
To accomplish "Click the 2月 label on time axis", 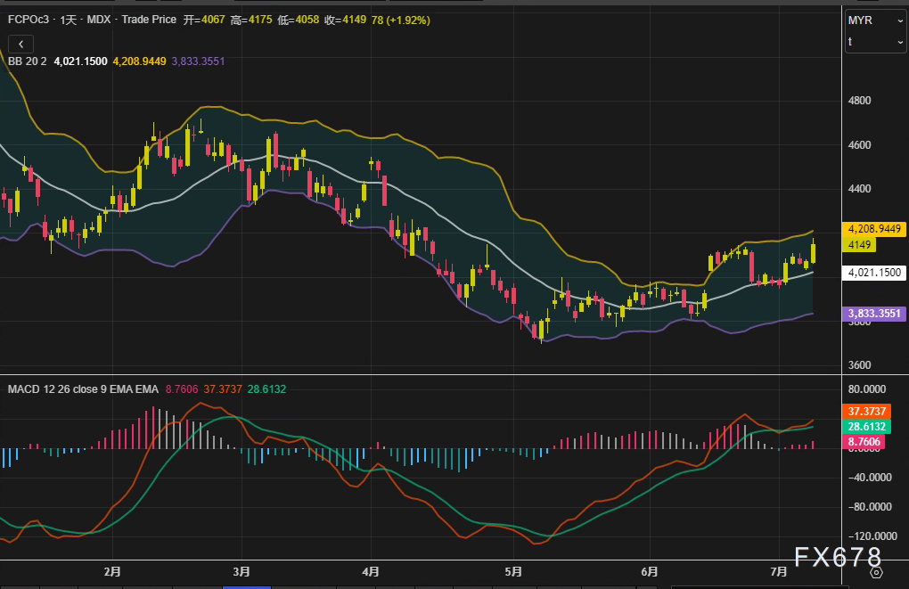I will click(112, 570).
